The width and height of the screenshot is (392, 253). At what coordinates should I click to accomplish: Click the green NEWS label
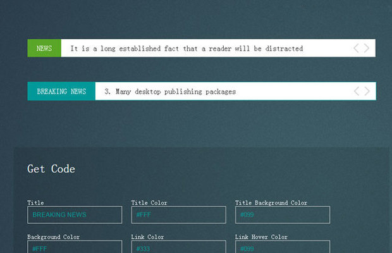(44, 48)
